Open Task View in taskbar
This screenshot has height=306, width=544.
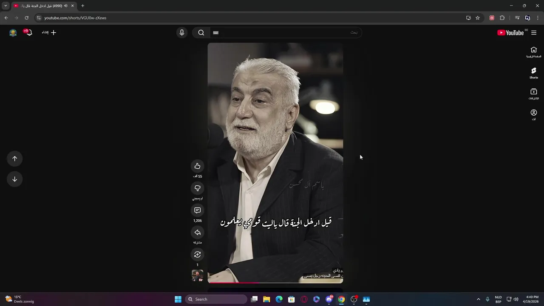(254, 299)
